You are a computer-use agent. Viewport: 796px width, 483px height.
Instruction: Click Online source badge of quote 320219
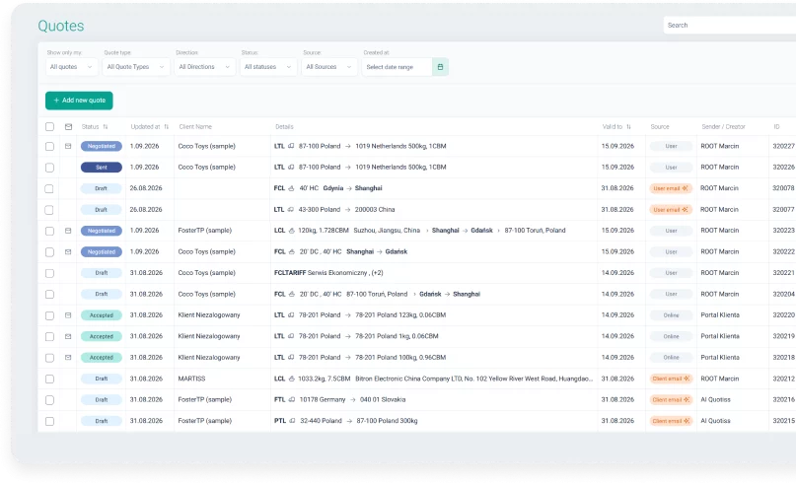(x=671, y=336)
